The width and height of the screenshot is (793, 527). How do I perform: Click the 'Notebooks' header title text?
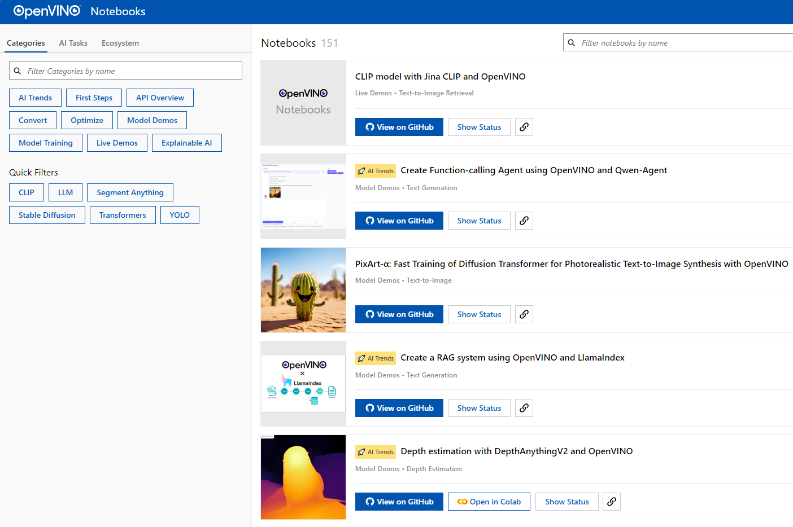click(x=118, y=11)
